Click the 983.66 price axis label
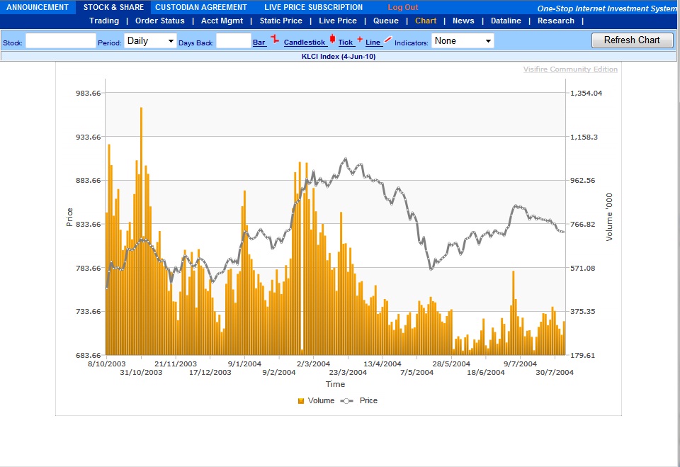Screen dimensions: 680x467 click(89, 94)
